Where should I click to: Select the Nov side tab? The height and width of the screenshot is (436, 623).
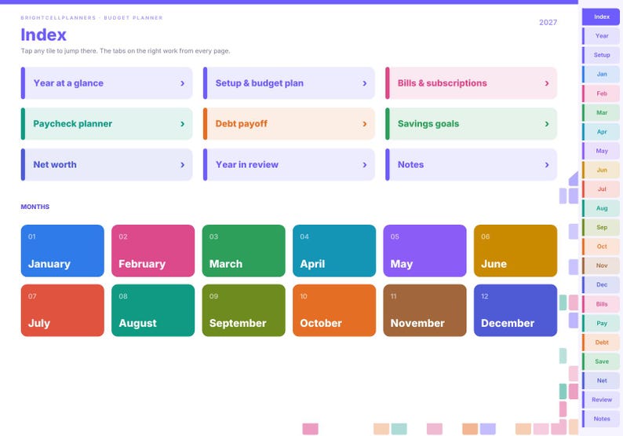(x=601, y=266)
